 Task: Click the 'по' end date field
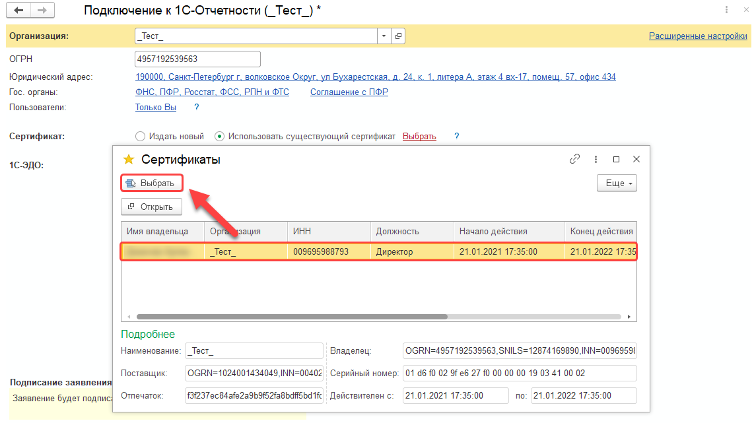pos(584,396)
